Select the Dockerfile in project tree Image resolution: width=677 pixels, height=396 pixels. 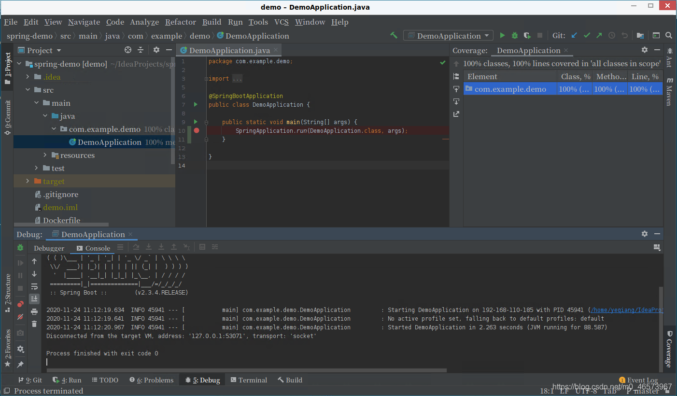click(x=61, y=220)
